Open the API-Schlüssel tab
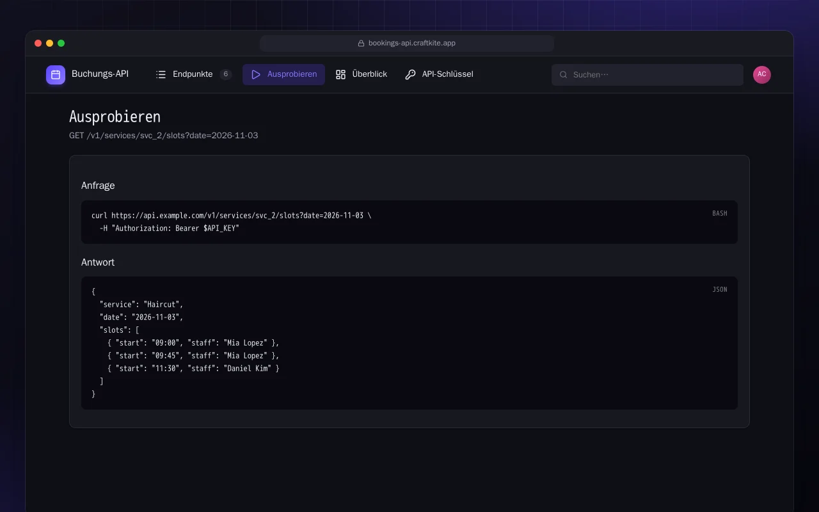 pos(439,74)
